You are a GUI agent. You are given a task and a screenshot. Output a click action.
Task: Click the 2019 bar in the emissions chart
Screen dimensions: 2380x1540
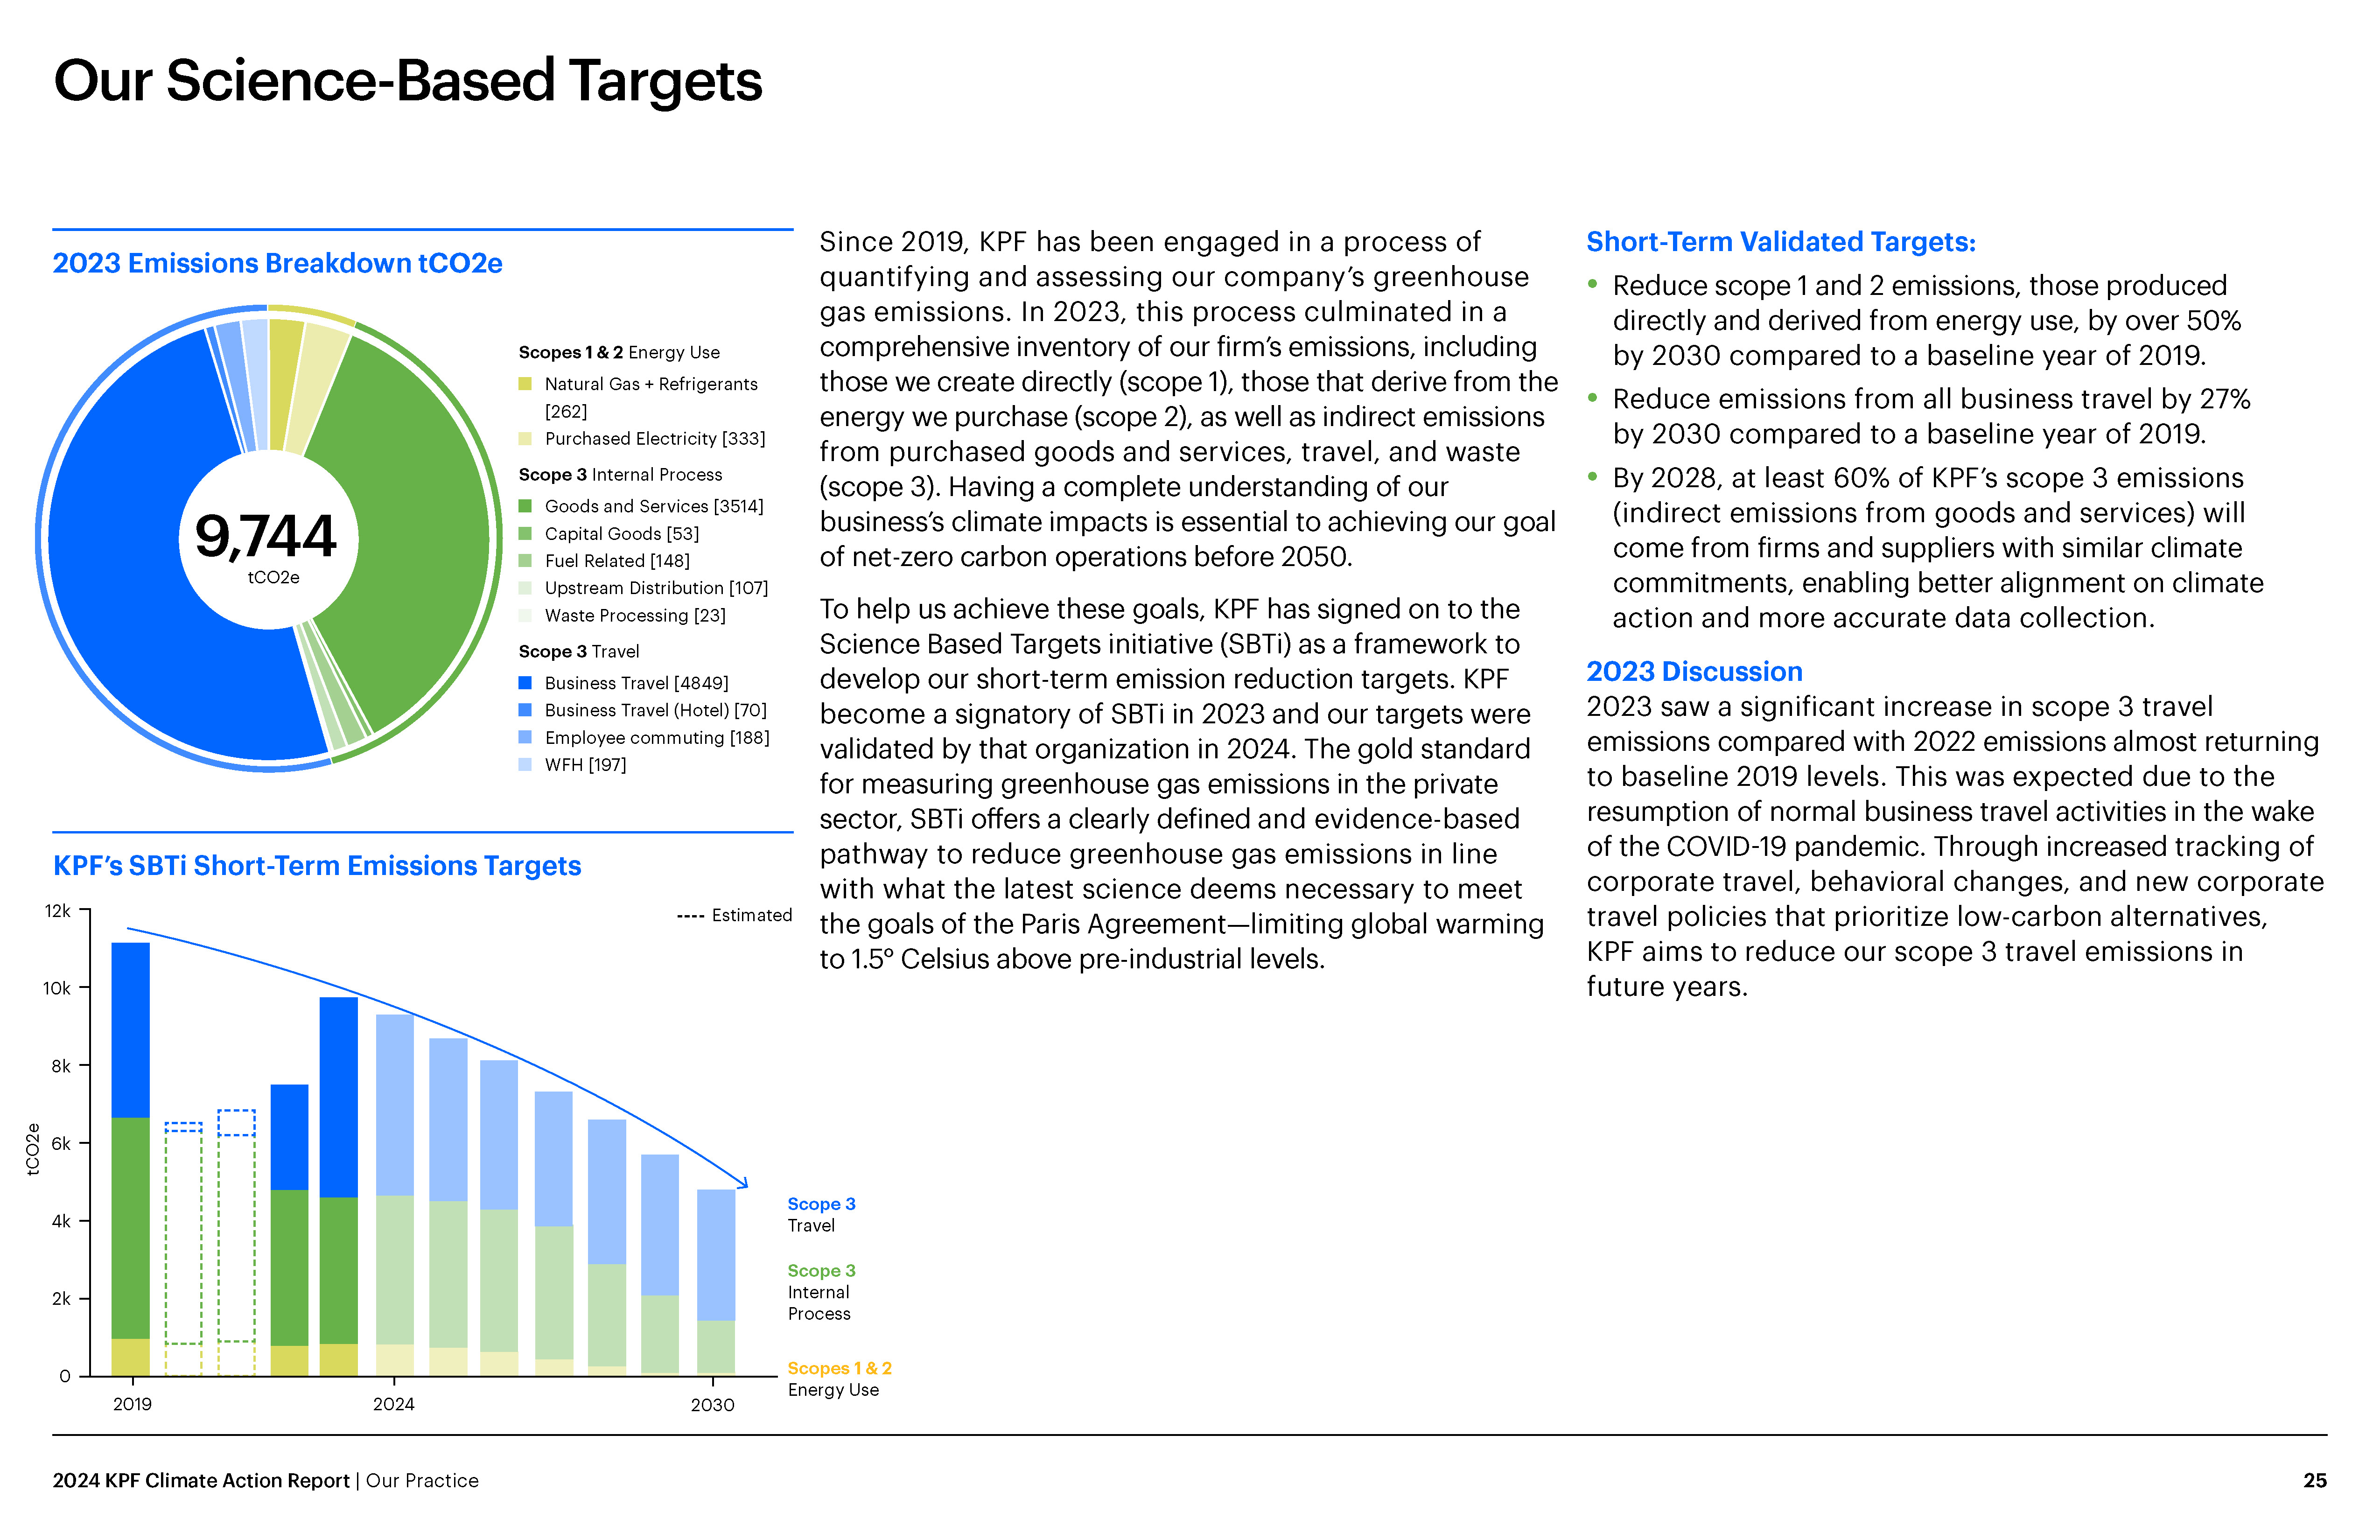point(131,1160)
